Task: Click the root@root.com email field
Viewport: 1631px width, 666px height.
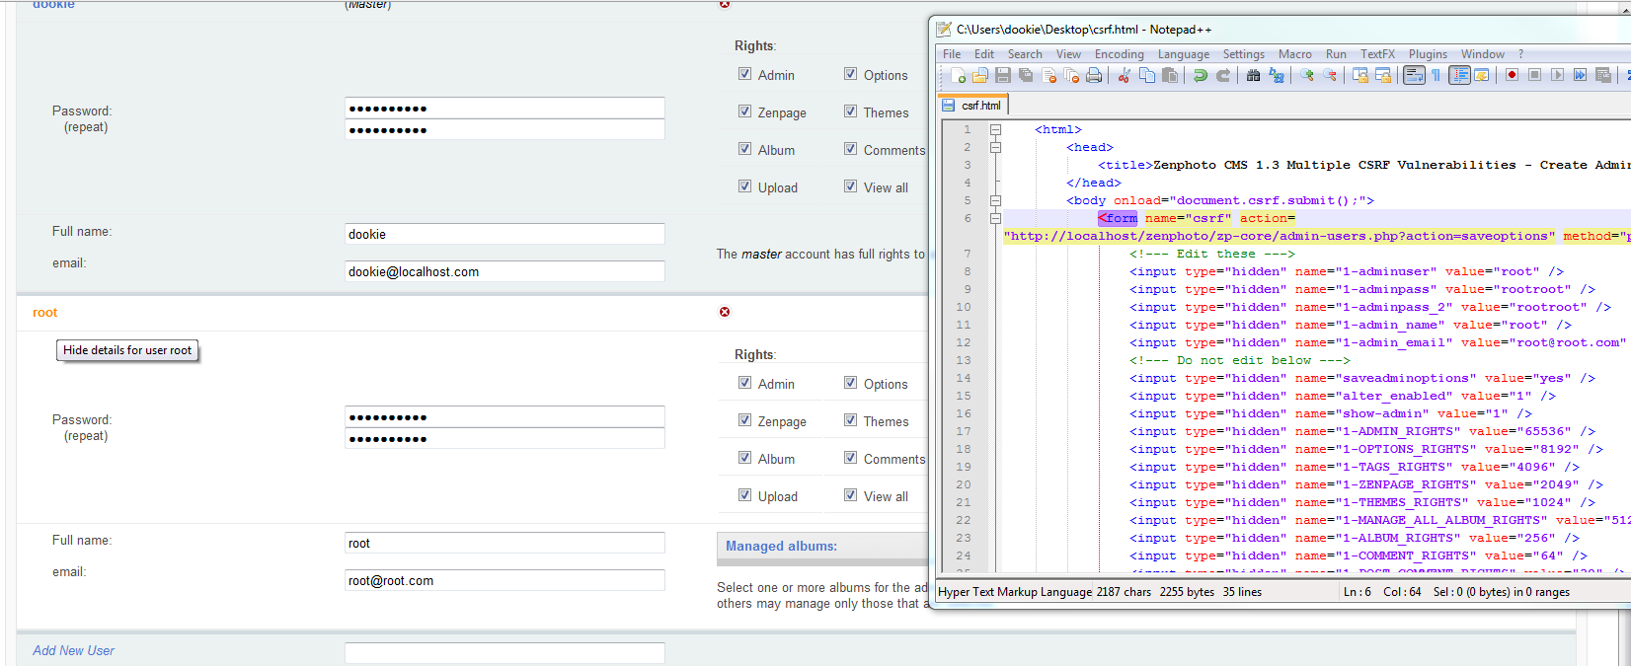Action: (505, 580)
